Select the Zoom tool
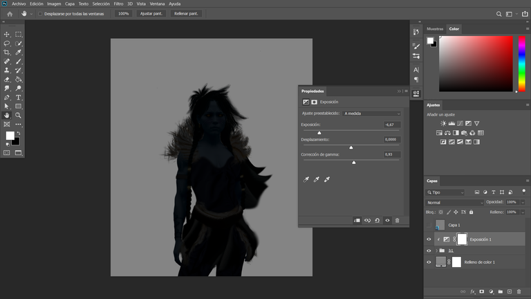This screenshot has height=299, width=531. (18, 116)
